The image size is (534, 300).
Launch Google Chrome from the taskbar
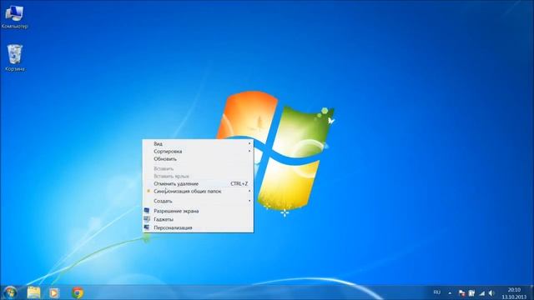point(78,292)
